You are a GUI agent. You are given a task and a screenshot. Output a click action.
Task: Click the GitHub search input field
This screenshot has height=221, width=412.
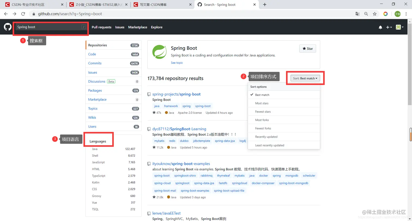51,27
